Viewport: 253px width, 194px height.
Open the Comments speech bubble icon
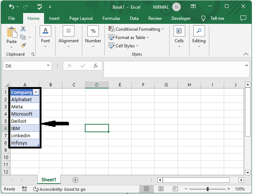(243, 18)
